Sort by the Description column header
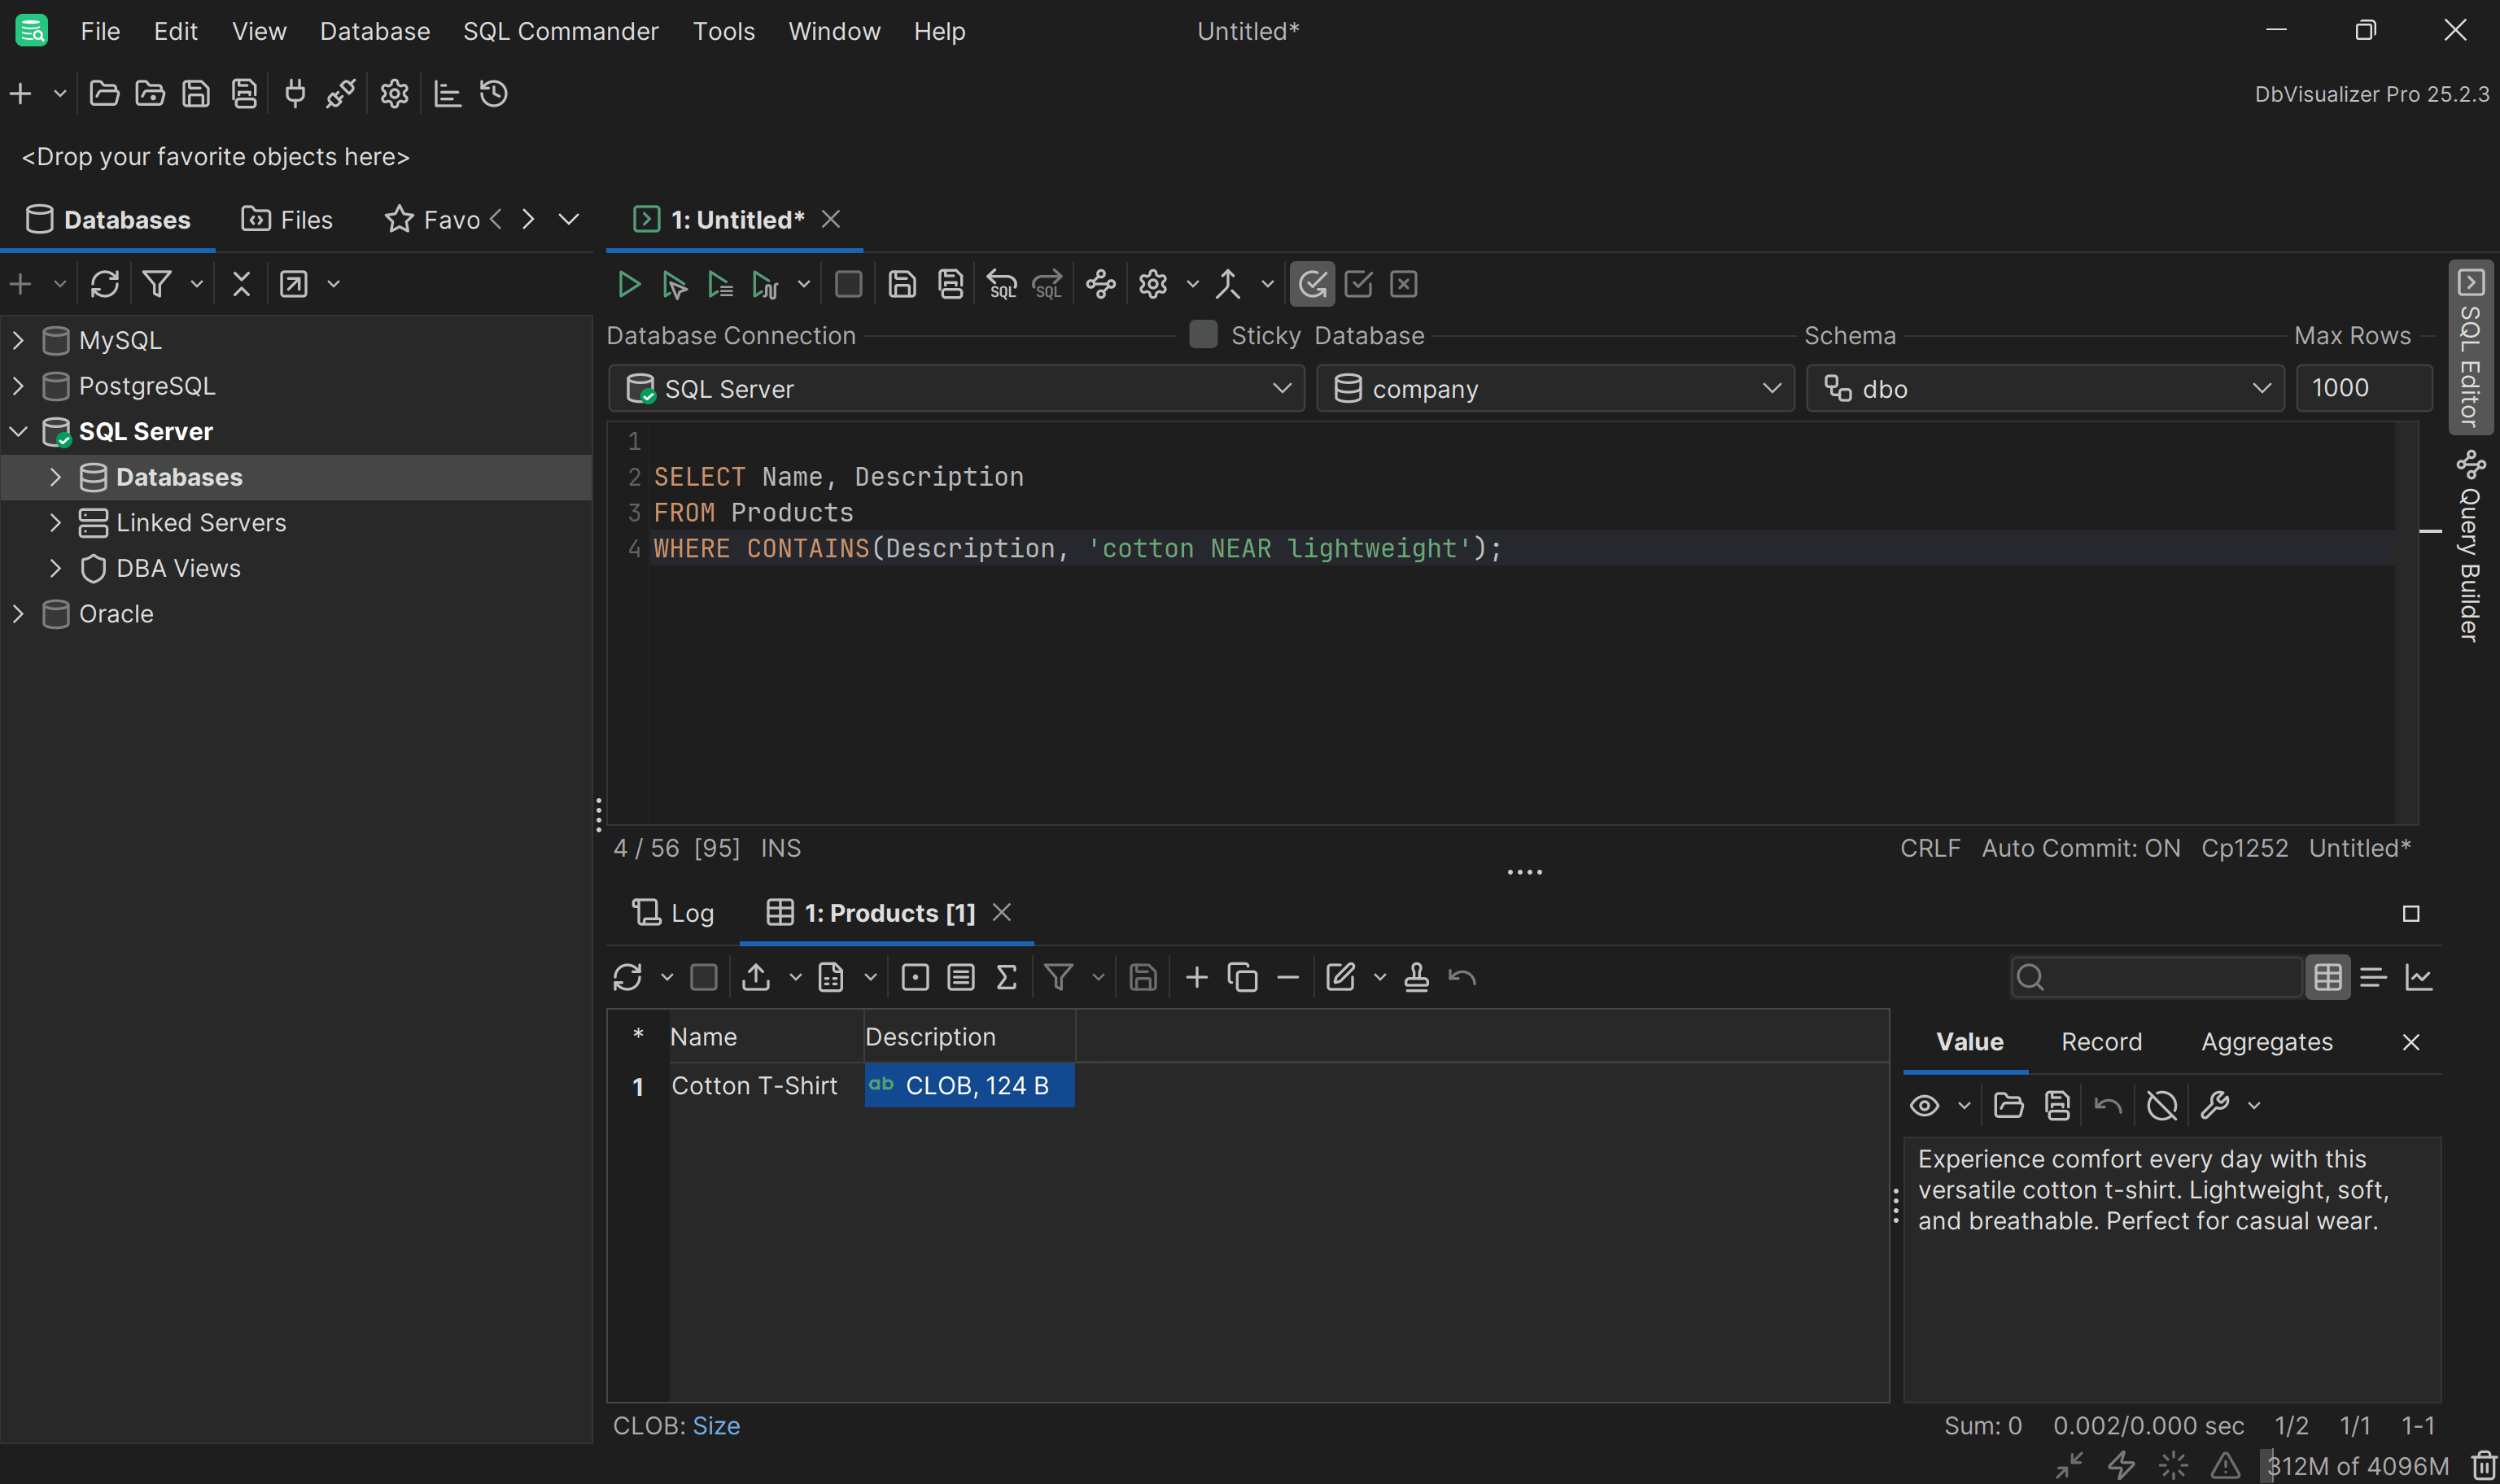2500x1484 pixels. coord(969,1037)
